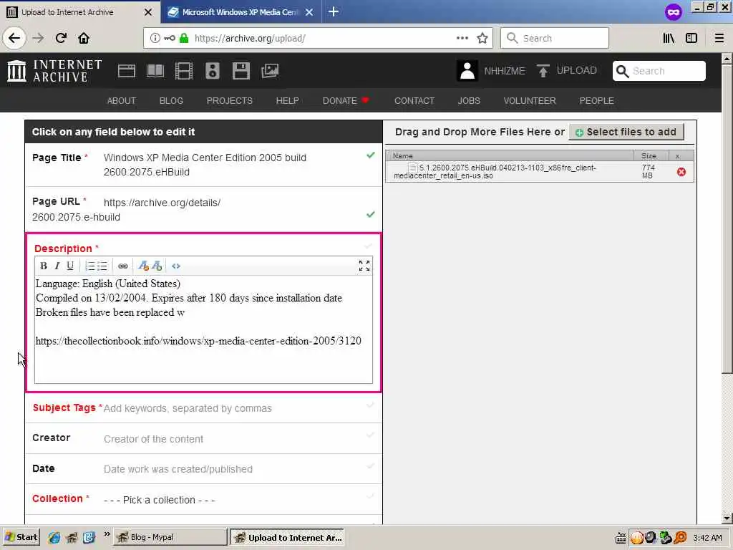733x550 pixels.
Task: Open the Pick a collection dropdown
Action: tap(160, 500)
